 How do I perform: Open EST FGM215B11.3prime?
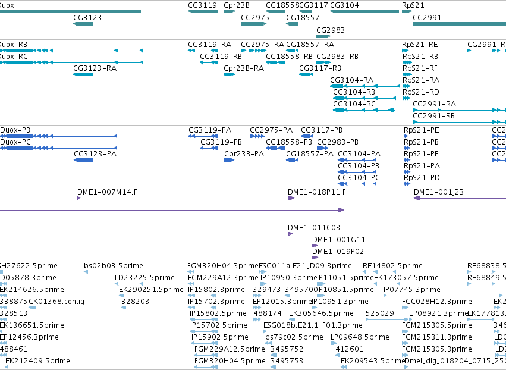(x=437, y=337)
